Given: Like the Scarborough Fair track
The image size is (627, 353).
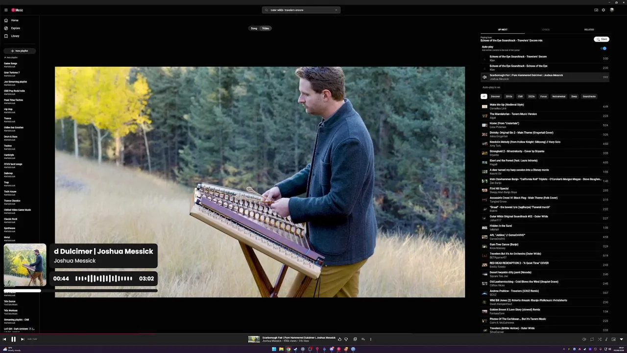Looking at the screenshot, I should point(339,339).
